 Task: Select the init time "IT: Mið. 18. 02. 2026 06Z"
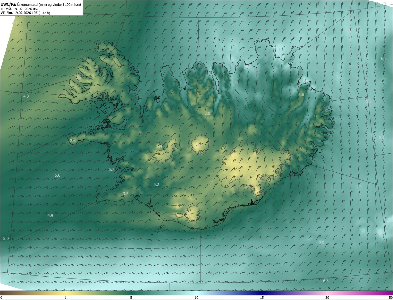pyautogui.click(x=20, y=9)
